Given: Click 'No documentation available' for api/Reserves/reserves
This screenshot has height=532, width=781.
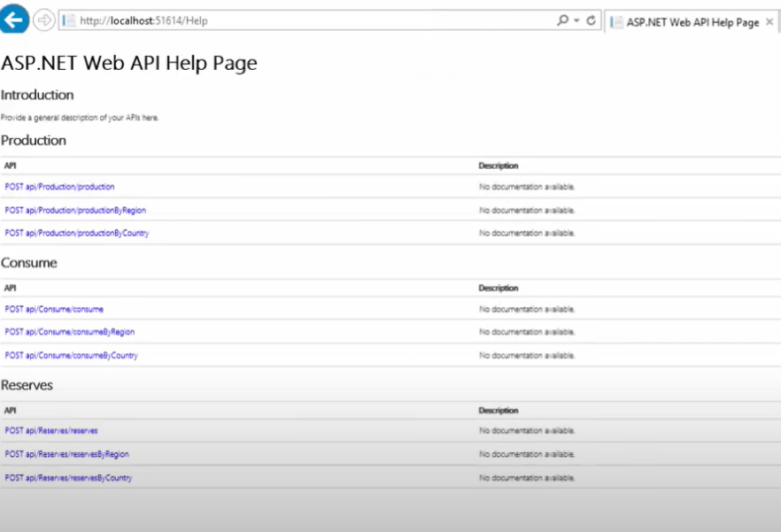Looking at the screenshot, I should [527, 430].
